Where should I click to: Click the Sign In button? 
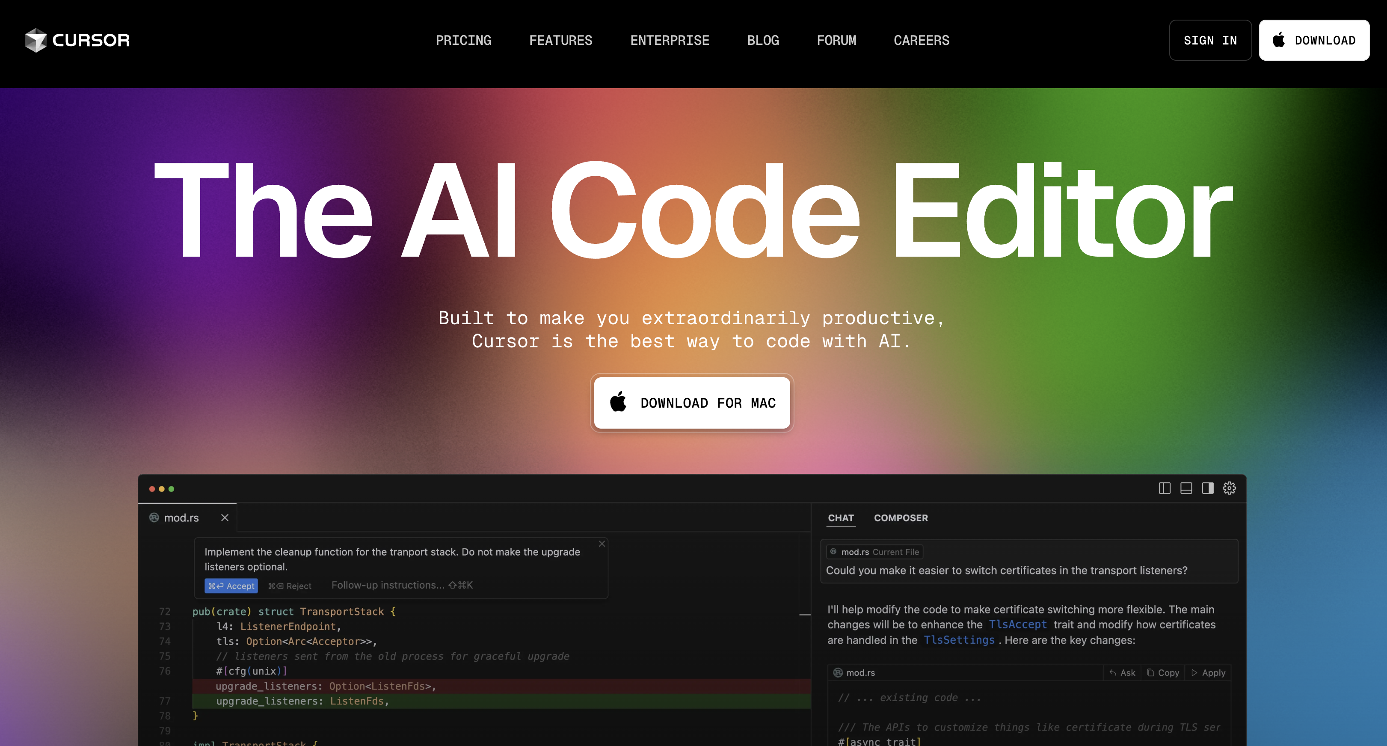pyautogui.click(x=1210, y=40)
